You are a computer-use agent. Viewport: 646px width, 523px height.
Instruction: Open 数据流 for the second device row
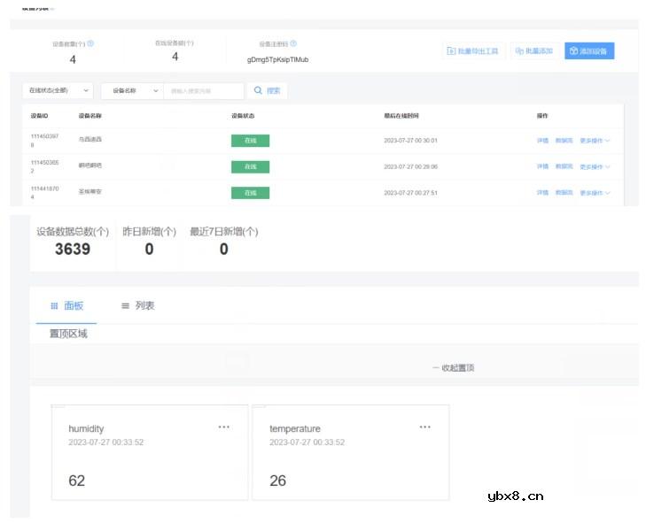pyautogui.click(x=564, y=166)
